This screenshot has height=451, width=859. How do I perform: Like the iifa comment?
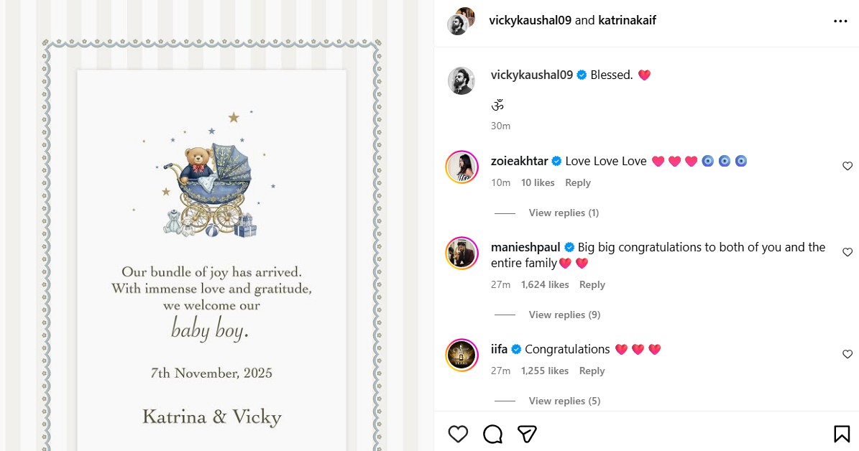click(x=847, y=355)
